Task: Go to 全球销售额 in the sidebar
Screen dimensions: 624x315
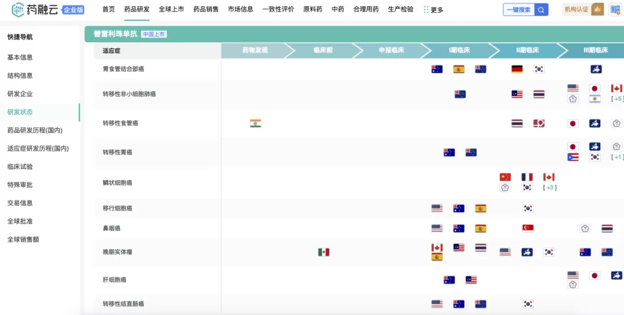Action: click(x=23, y=239)
